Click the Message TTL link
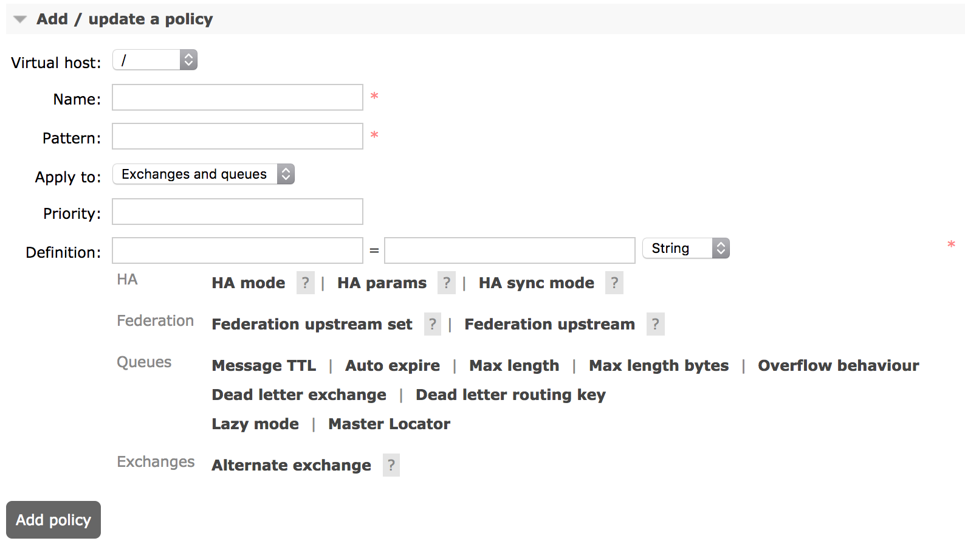 click(264, 365)
